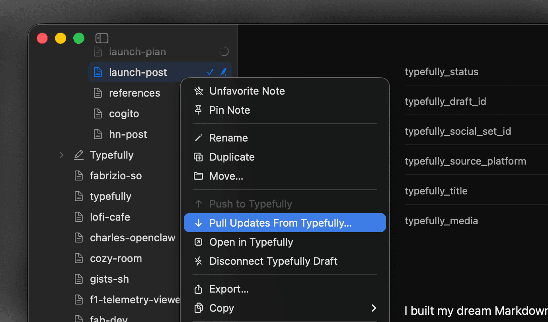The width and height of the screenshot is (548, 322).
Task: Click the document icon beside references
Action: click(x=98, y=93)
